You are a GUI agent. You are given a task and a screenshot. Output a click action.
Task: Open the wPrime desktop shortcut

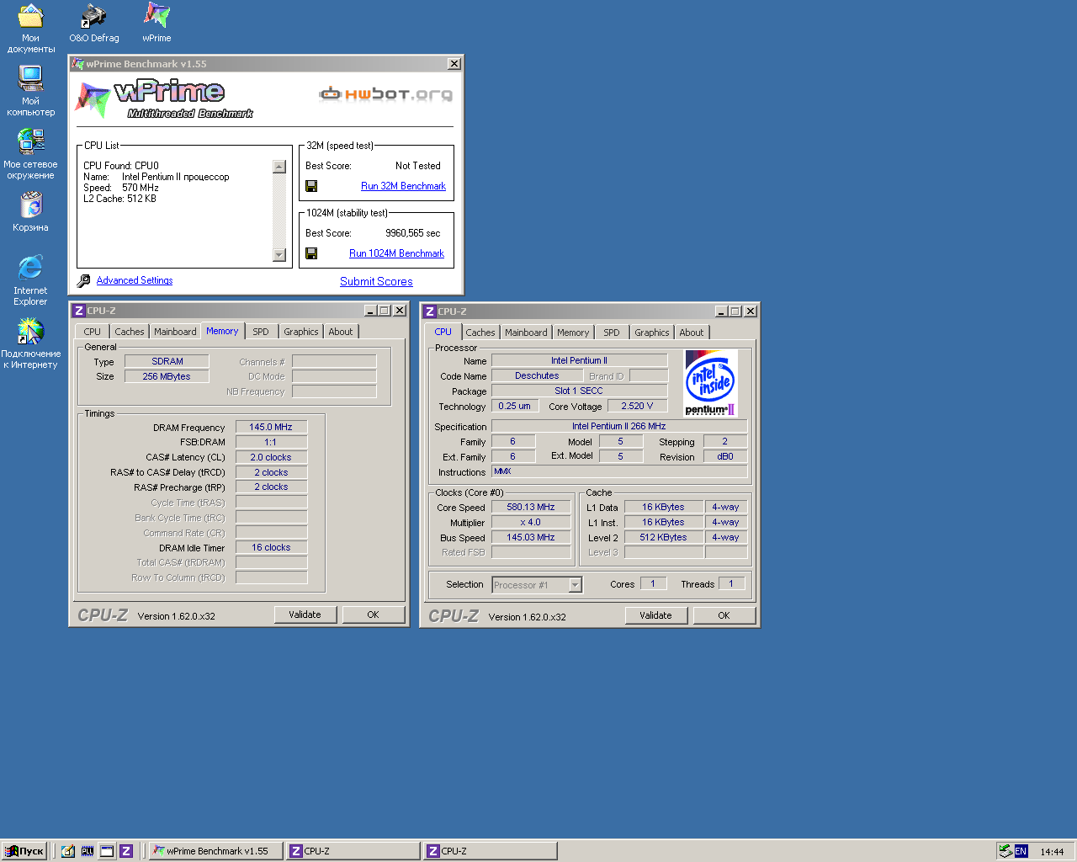(157, 24)
